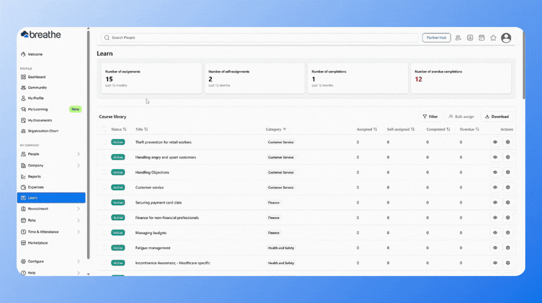The image size is (542, 303).
Task: Tick checkbox for Managing budgets row
Action: (104, 233)
